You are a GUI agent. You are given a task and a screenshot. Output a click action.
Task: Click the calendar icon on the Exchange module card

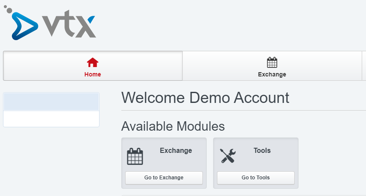coord(135,156)
